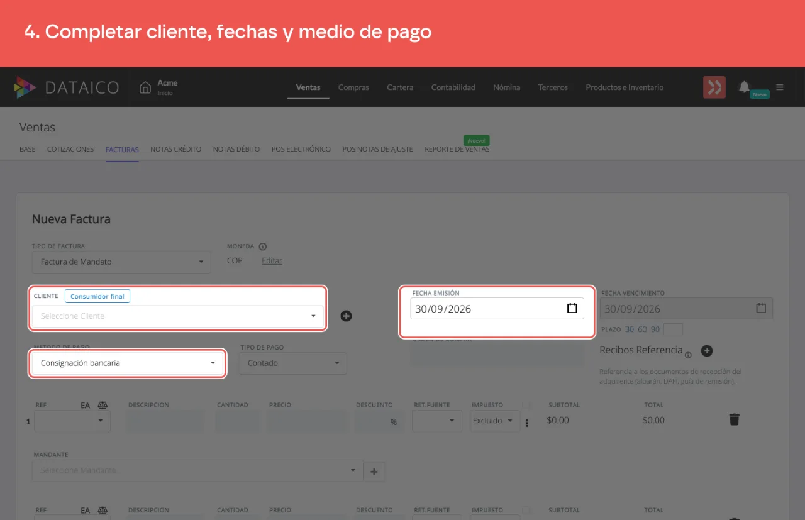Open the Impuesto Excluido dropdown in row 1

pos(495,421)
